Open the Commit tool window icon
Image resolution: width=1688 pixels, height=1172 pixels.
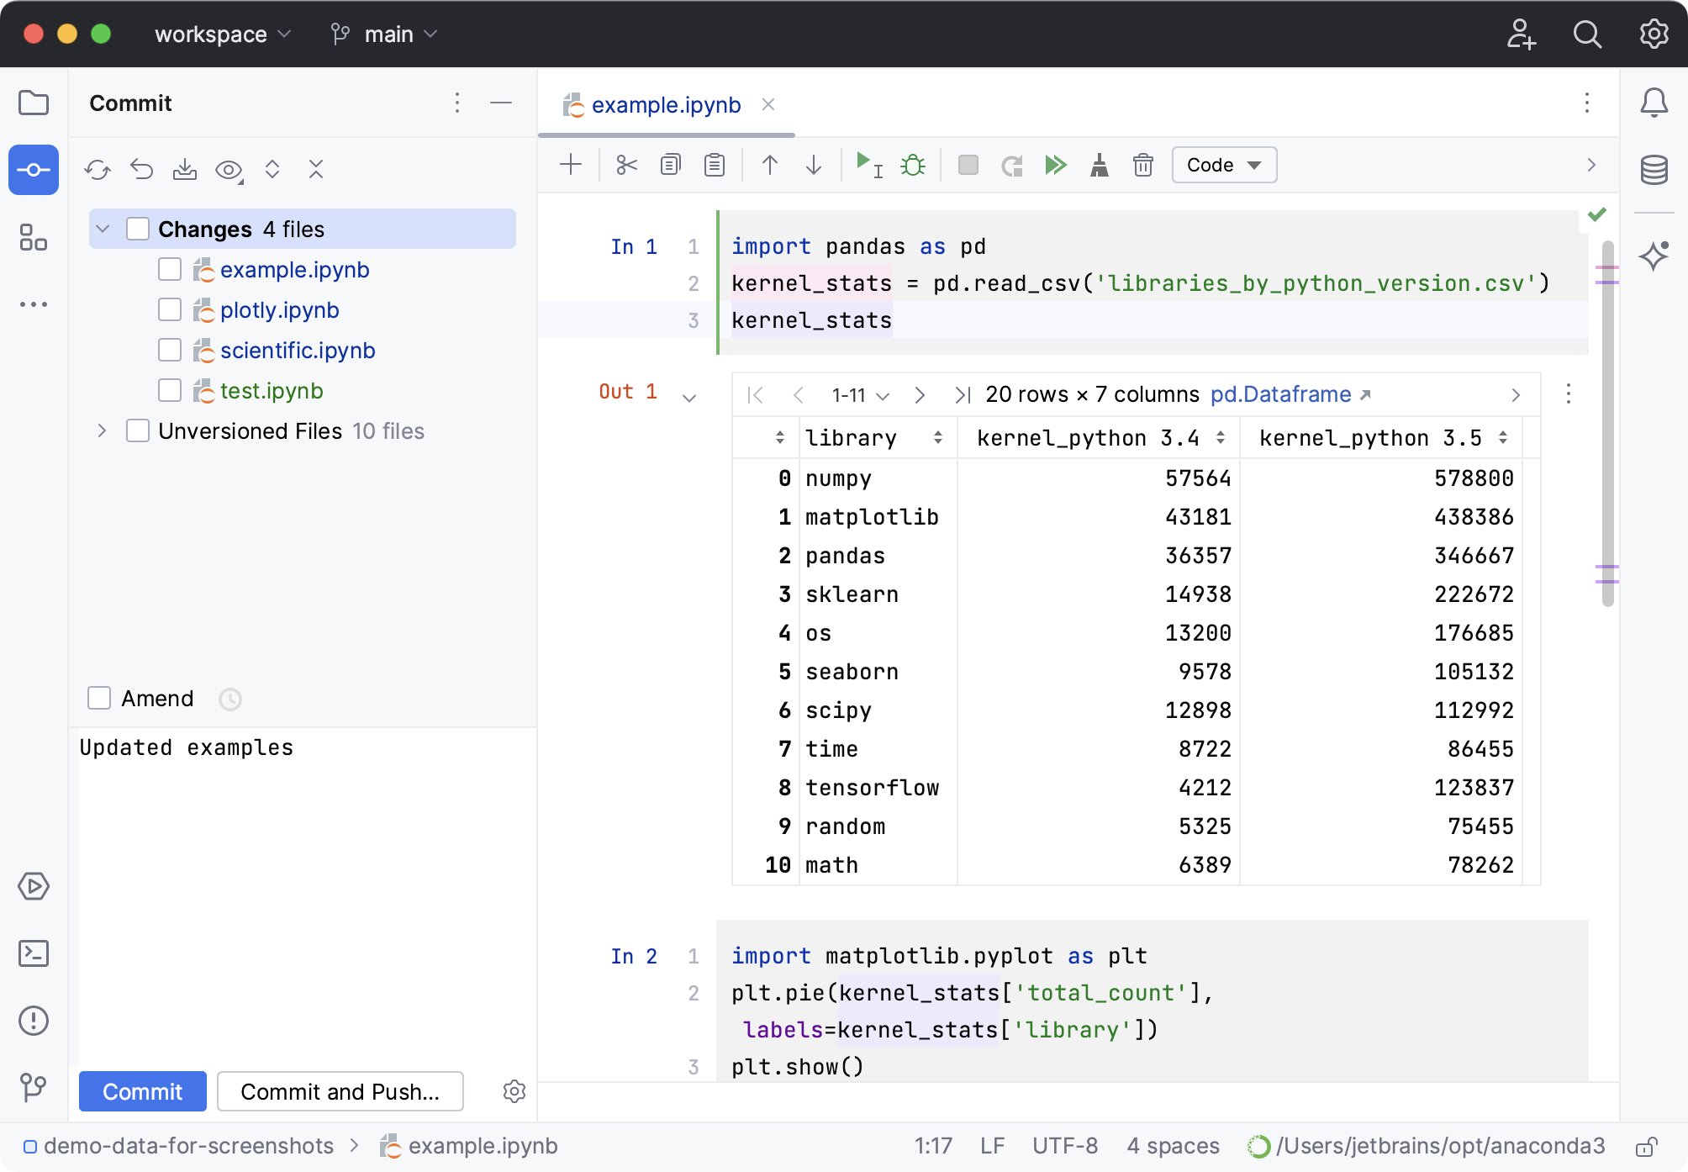click(x=34, y=170)
